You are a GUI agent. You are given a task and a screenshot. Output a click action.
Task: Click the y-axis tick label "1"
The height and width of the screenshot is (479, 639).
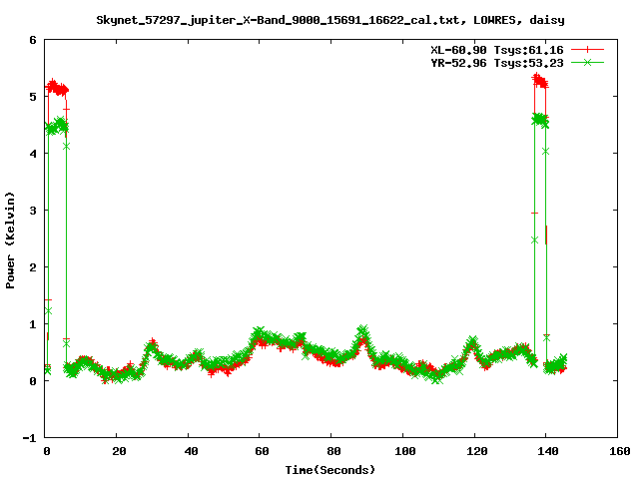click(x=33, y=324)
